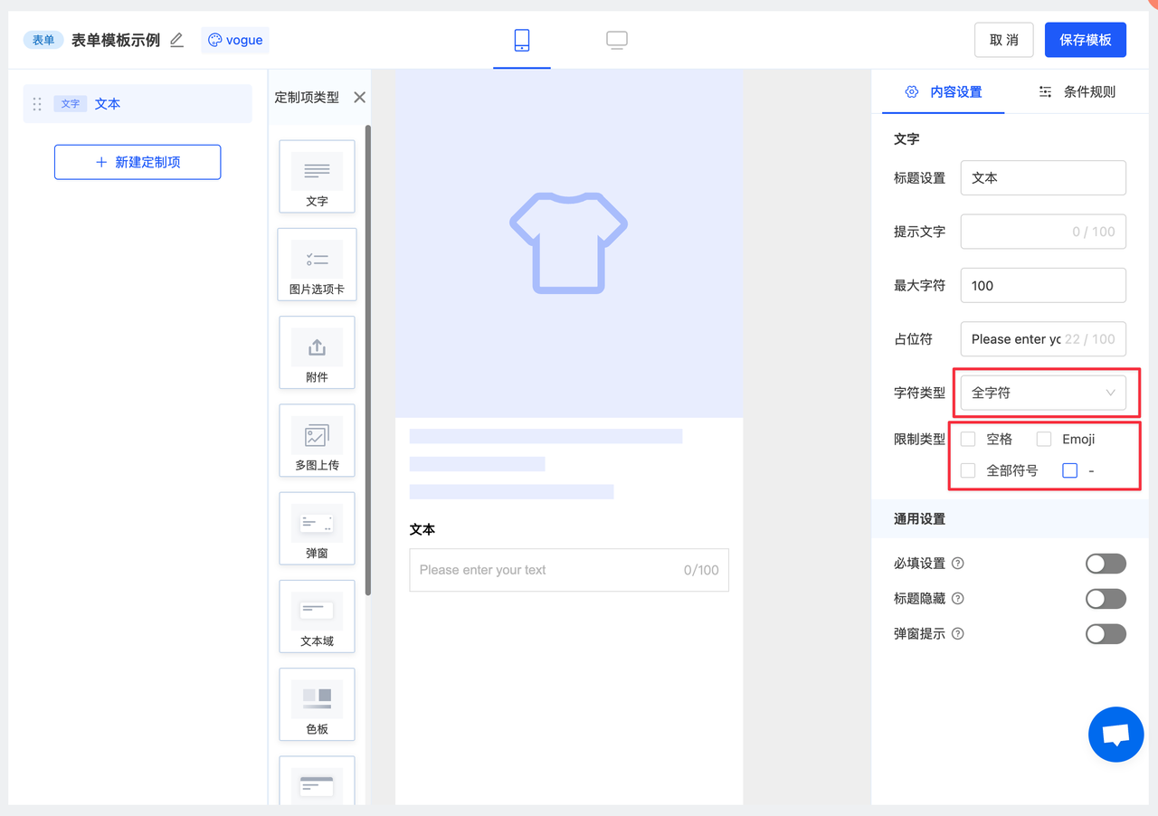Click the 最大字符 input field
The height and width of the screenshot is (816, 1158).
pos(1043,286)
